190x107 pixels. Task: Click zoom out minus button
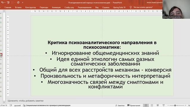click(168, 105)
